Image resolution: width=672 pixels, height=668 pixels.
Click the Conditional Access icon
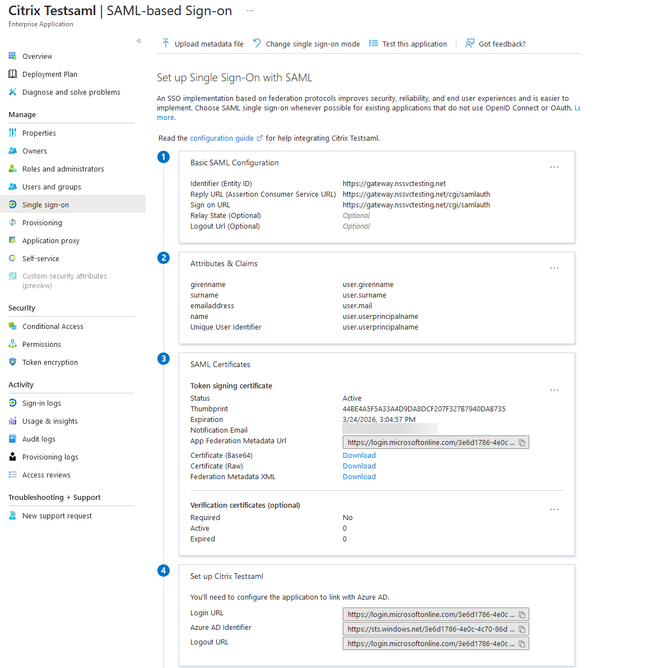pyautogui.click(x=12, y=326)
